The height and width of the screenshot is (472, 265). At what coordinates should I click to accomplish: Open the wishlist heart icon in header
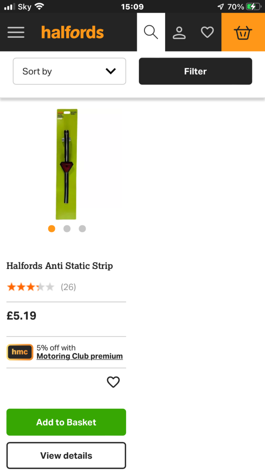(207, 32)
